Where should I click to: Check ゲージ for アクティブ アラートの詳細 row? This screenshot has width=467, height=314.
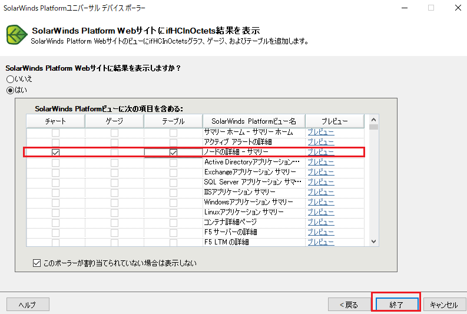pos(114,143)
